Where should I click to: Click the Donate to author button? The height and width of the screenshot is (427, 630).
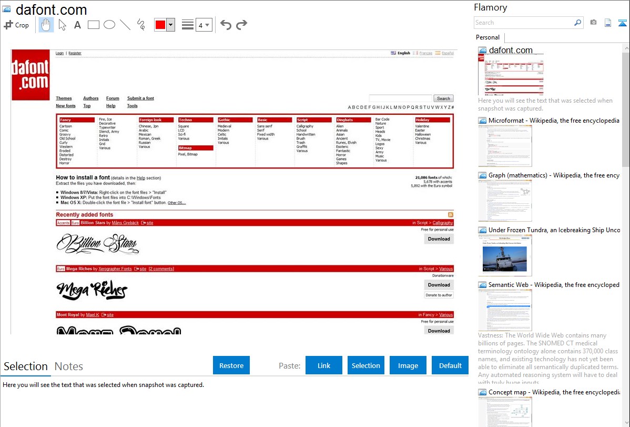click(x=439, y=295)
